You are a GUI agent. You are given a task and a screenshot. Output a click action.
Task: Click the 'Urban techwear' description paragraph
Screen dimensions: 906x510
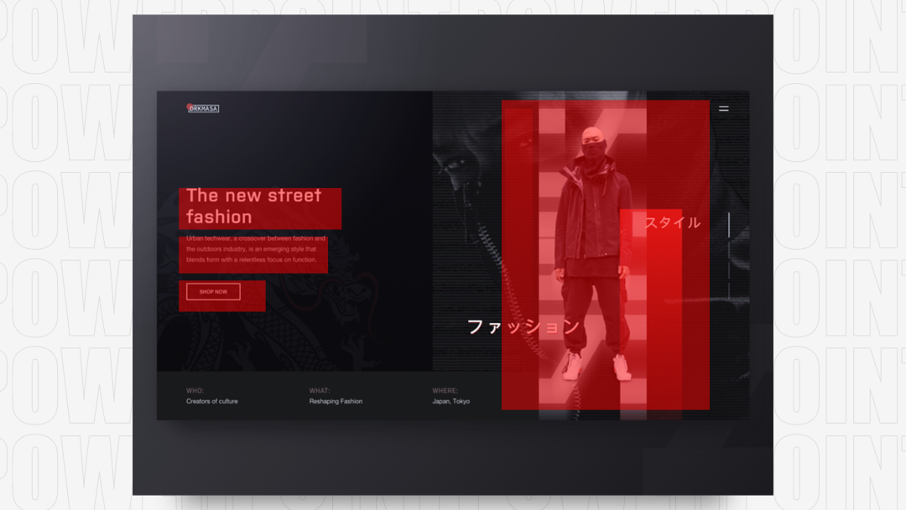pyautogui.click(x=255, y=249)
